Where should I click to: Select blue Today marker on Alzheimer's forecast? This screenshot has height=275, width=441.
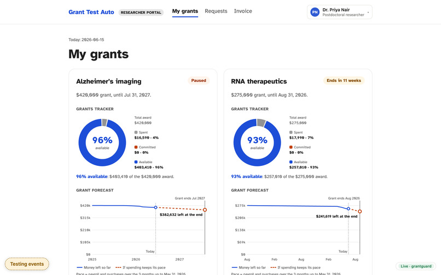[x=155, y=207]
